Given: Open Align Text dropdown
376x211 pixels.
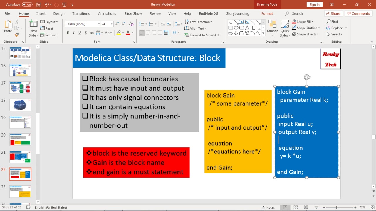Looking at the screenshot, I should pyautogui.click(x=195, y=28).
